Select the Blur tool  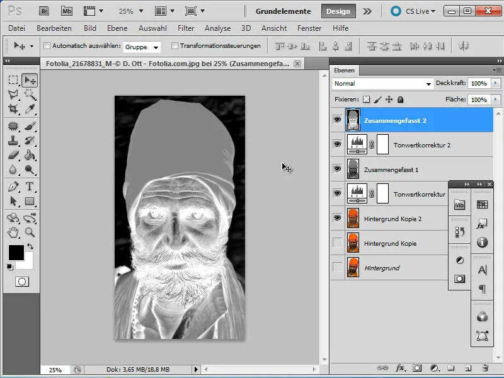13,169
